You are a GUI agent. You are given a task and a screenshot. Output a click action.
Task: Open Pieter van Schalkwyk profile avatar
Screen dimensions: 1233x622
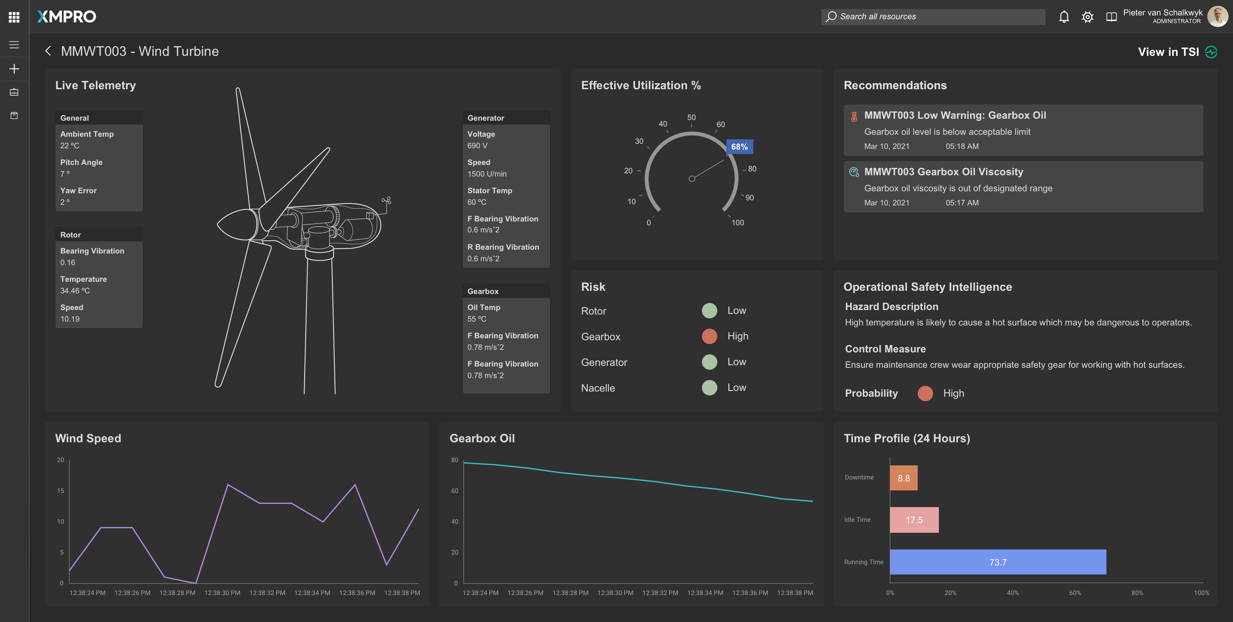pyautogui.click(x=1217, y=17)
